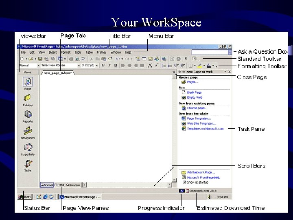Switch to the HTML view tab
This screenshot has width=293, height=220.
pyautogui.click(x=59, y=185)
